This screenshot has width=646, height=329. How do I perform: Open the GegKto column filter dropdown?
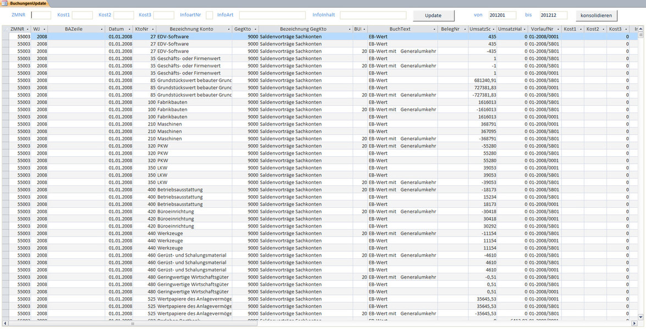256,29
